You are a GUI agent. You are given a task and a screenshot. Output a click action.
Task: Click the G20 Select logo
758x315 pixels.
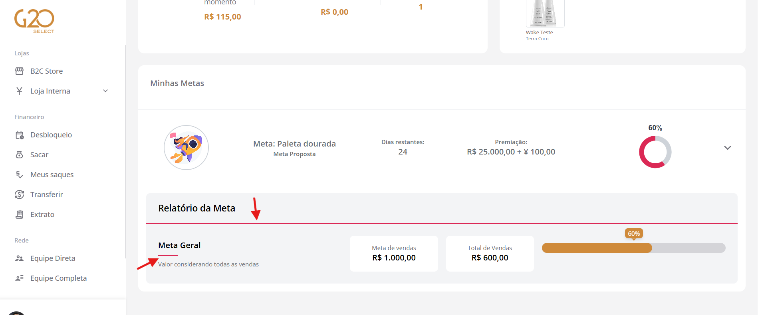[x=34, y=21]
